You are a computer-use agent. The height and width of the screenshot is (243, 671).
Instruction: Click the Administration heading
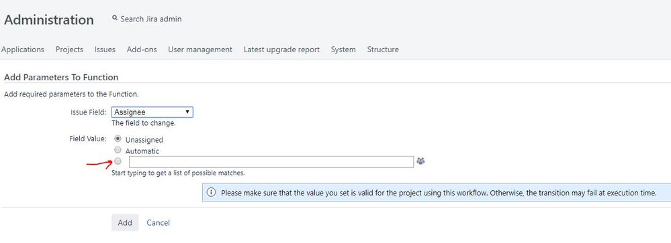pyautogui.click(x=49, y=19)
